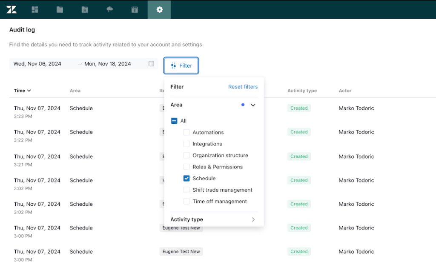
Task: Click the Area column header
Action: point(75,91)
